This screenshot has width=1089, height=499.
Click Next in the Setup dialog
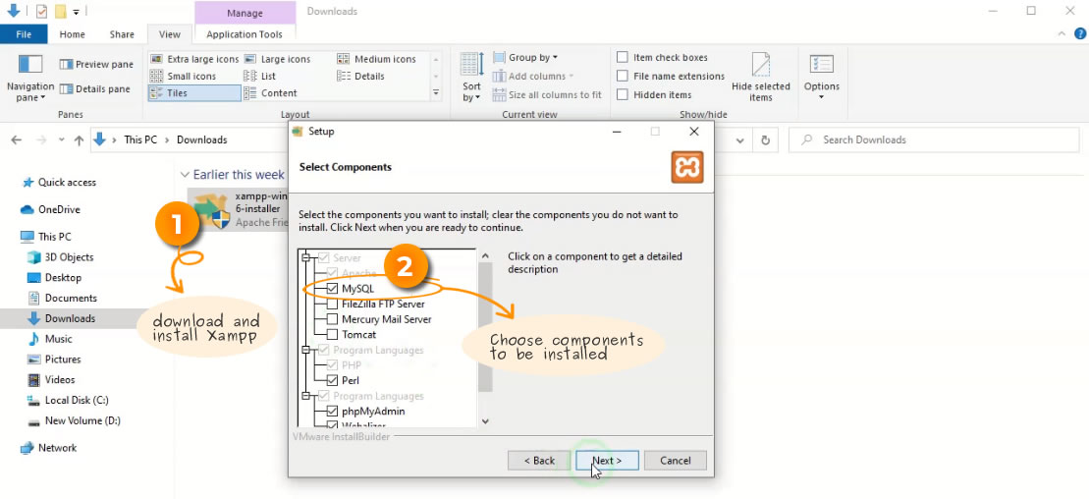pyautogui.click(x=607, y=460)
